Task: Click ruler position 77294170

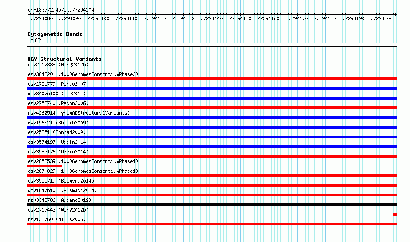Action: (x=297, y=18)
